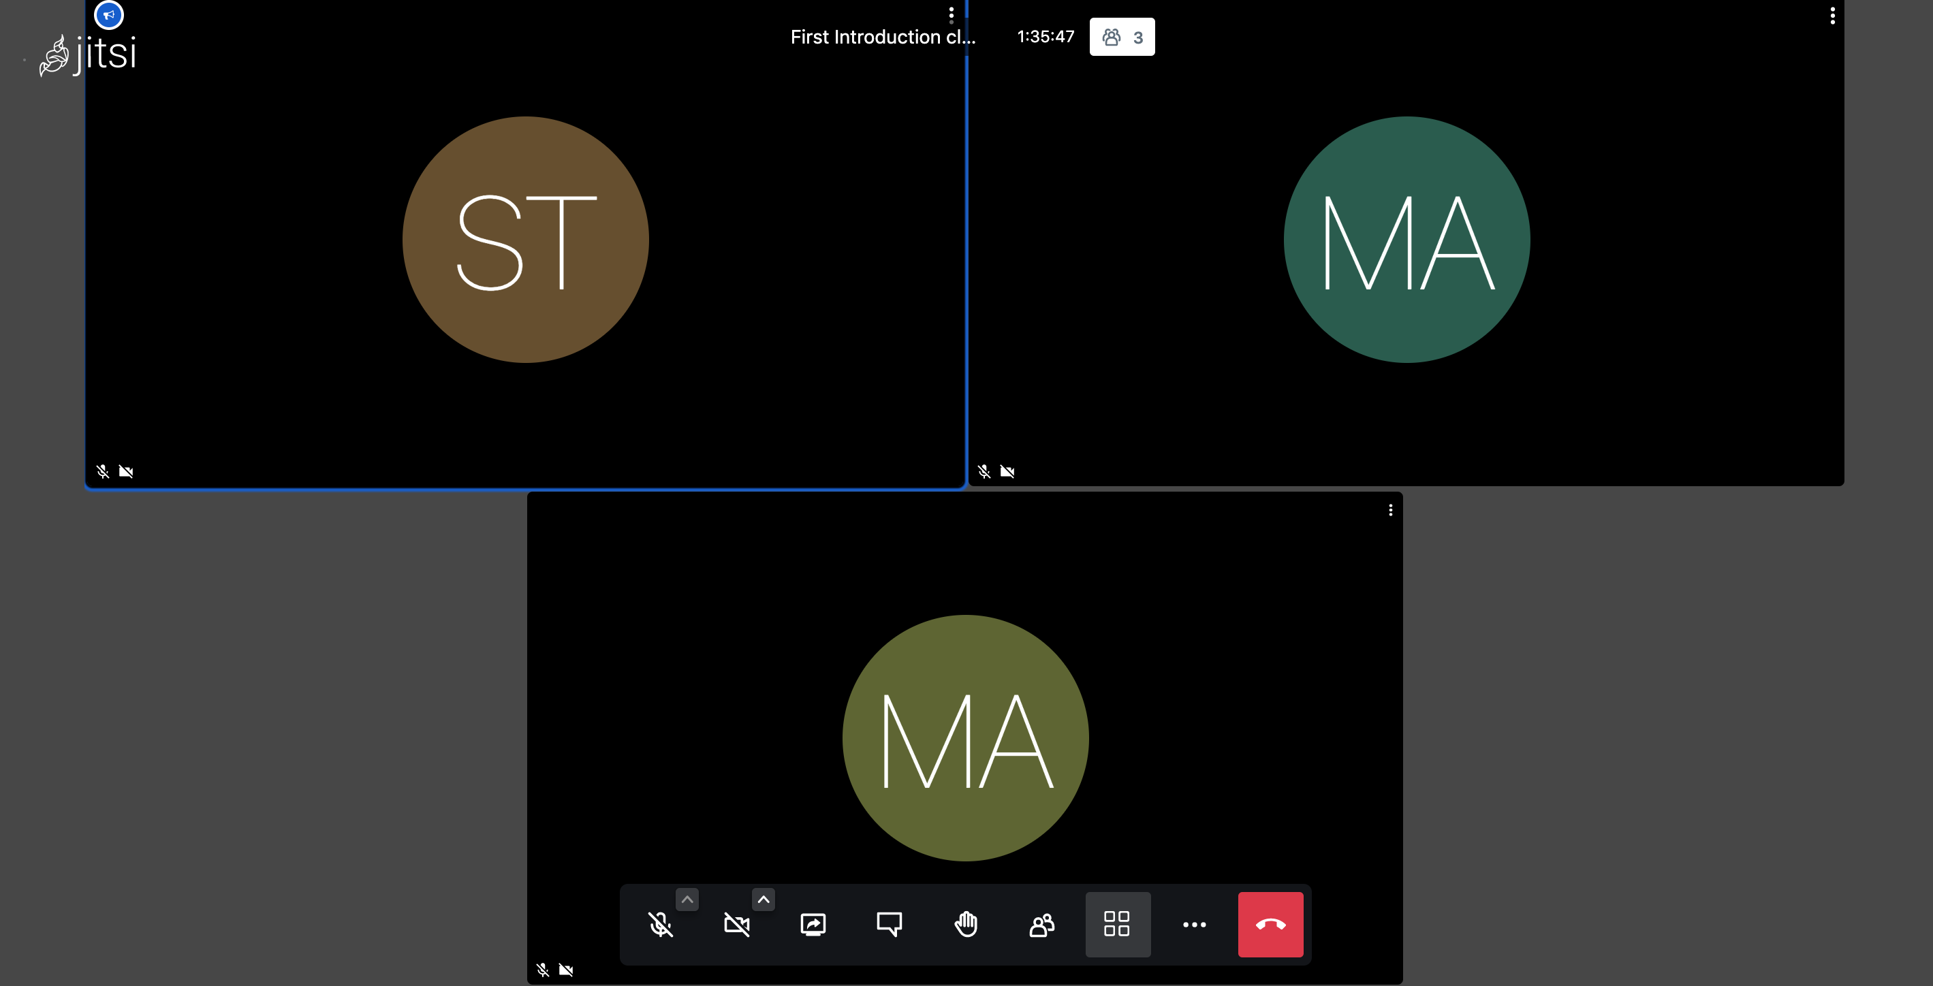Click meeting title First Introduction cl...
Screen dimensions: 1933x986
coord(883,37)
